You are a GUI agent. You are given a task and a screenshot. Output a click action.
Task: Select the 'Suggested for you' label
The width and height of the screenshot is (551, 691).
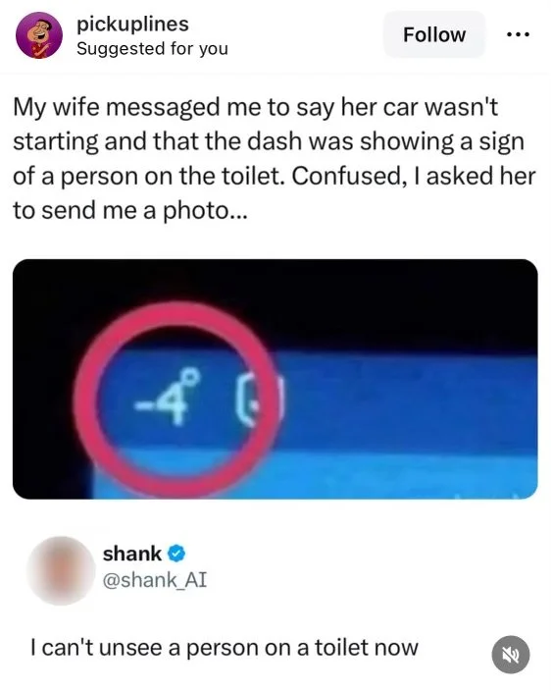coord(152,48)
